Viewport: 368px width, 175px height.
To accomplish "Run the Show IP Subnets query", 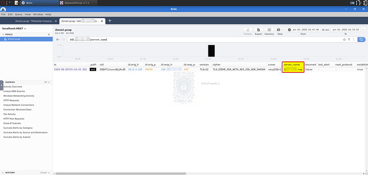I will click(12, 123).
